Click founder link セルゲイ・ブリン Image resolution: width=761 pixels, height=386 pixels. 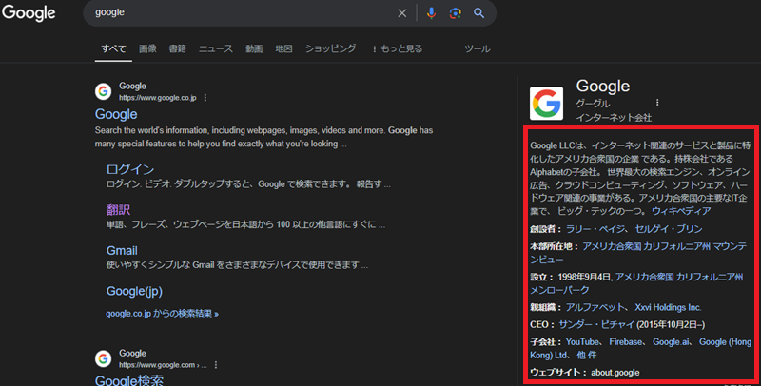click(x=669, y=229)
